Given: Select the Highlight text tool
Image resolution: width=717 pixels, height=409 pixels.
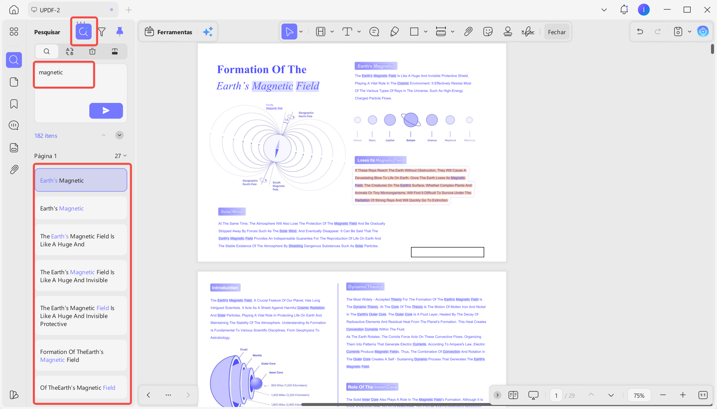Looking at the screenshot, I should 321,32.
